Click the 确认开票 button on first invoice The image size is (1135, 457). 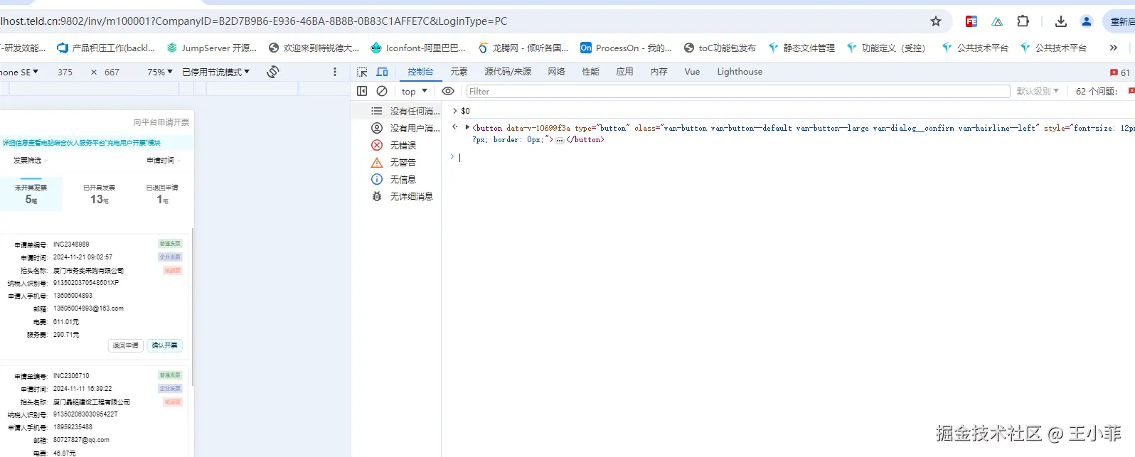[165, 345]
